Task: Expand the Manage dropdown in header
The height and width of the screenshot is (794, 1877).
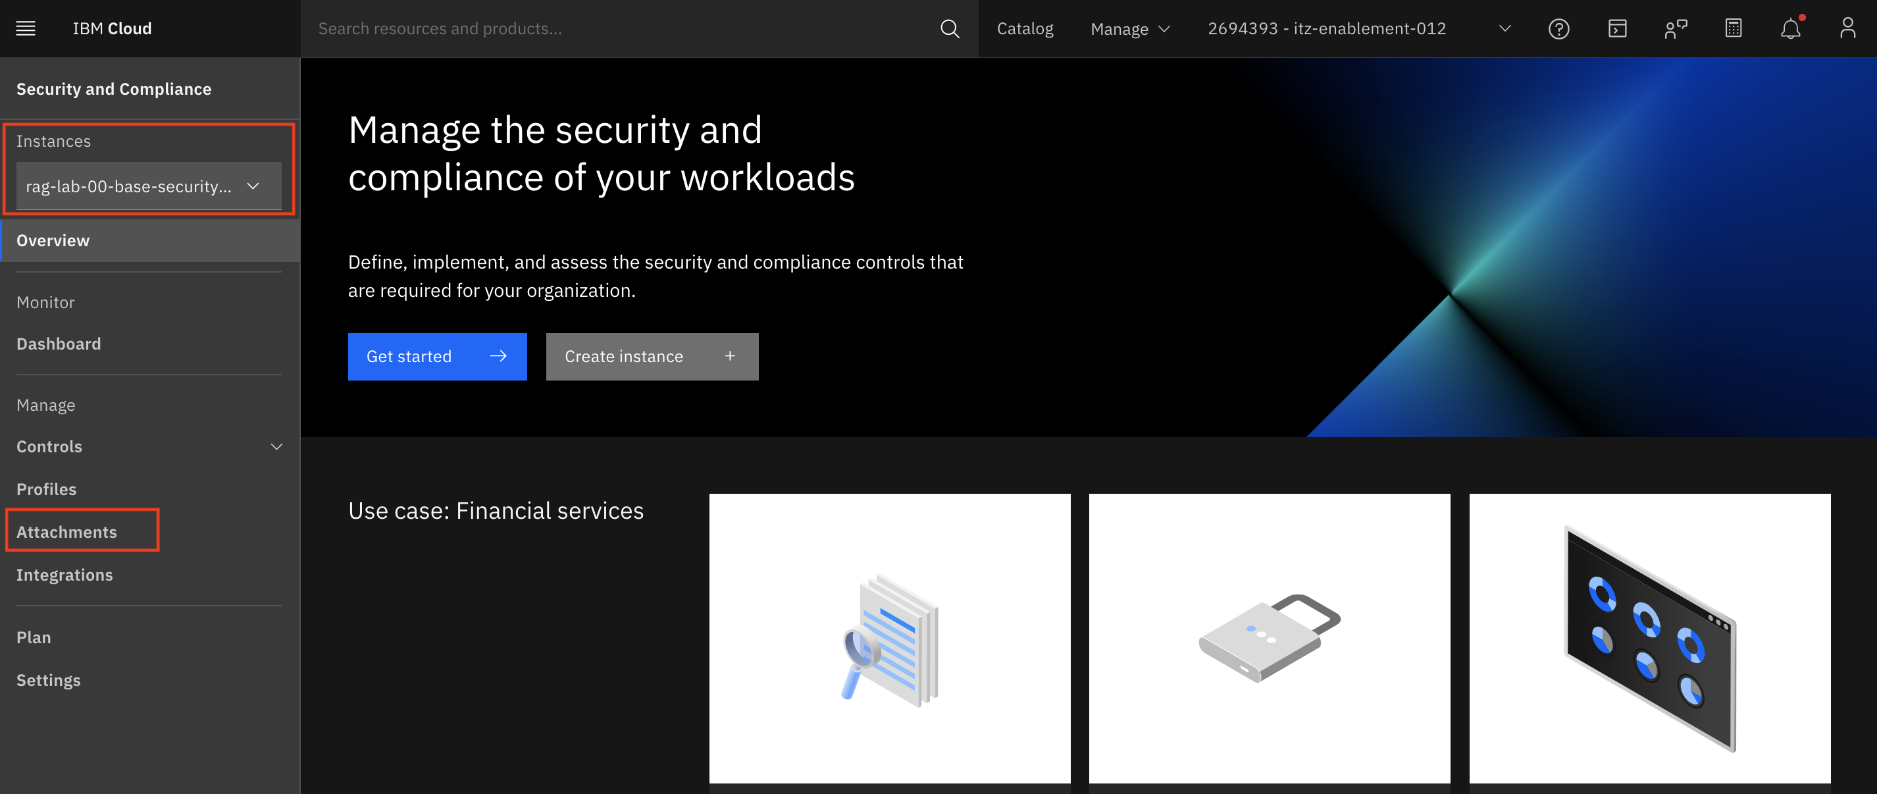Action: 1129,28
